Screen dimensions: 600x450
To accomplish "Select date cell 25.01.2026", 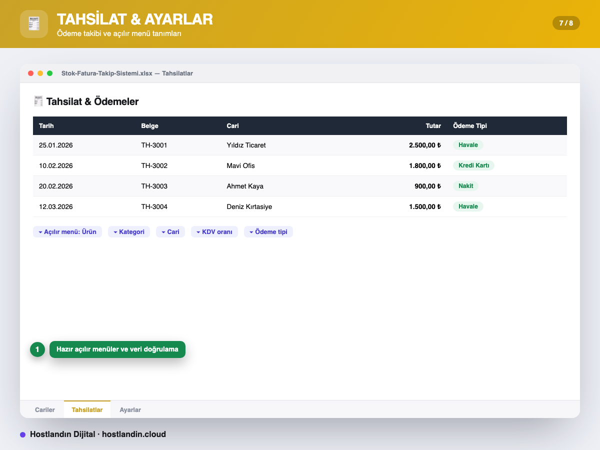I will 56,145.
